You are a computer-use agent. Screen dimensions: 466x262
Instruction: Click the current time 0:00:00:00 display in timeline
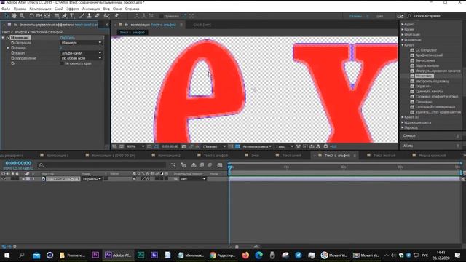[x=18, y=163]
